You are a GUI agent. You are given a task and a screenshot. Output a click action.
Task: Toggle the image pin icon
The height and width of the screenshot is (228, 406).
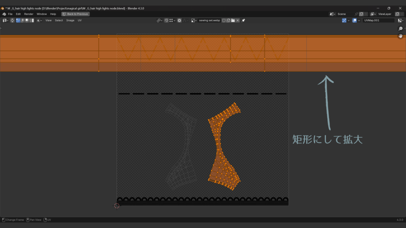pos(243,20)
